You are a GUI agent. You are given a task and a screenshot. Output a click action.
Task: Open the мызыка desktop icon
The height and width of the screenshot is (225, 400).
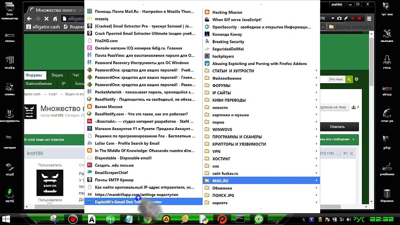(387, 36)
